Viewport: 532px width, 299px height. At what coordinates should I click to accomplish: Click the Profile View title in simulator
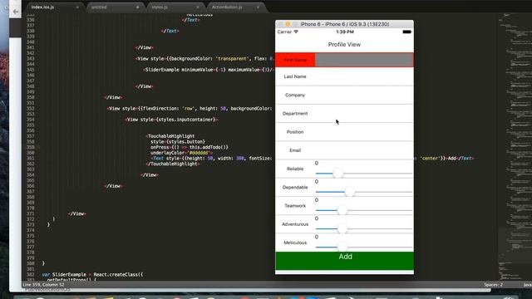pos(344,44)
